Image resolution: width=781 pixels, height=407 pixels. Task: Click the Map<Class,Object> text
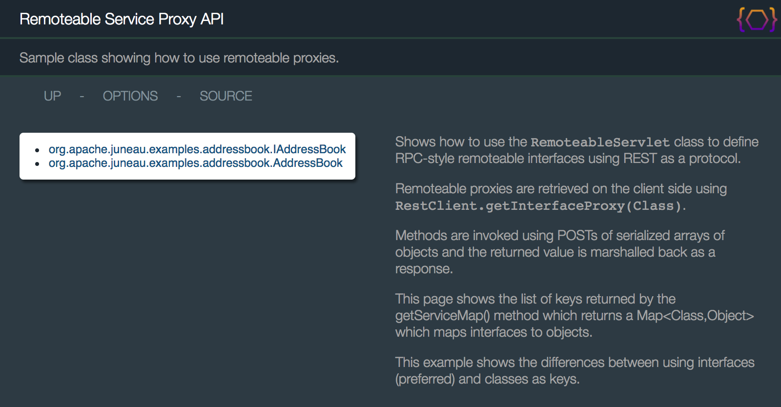(695, 316)
